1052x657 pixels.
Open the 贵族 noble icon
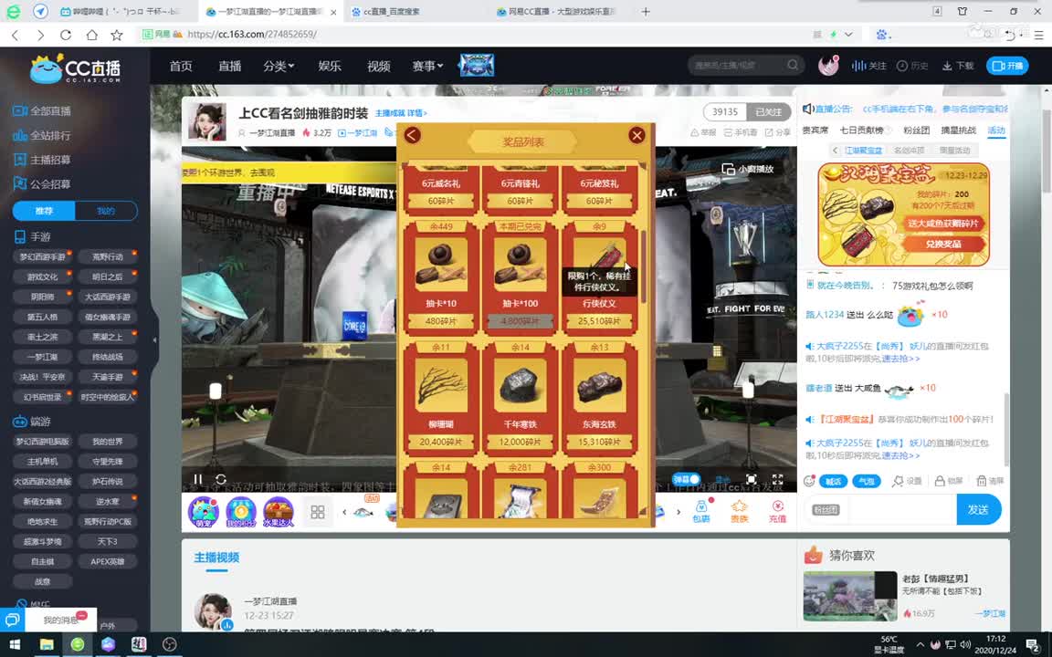[x=740, y=511]
